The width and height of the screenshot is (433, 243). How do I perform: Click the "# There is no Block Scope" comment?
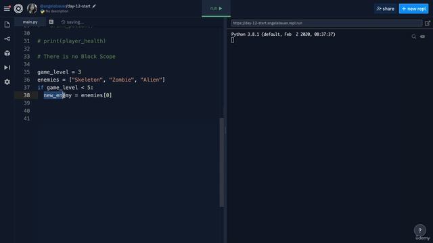click(x=76, y=57)
